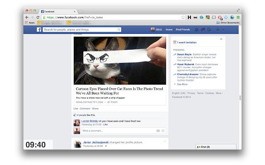The width and height of the screenshot is (265, 165).
Task: Reload the page in Chrome
Action: click(x=38, y=17)
